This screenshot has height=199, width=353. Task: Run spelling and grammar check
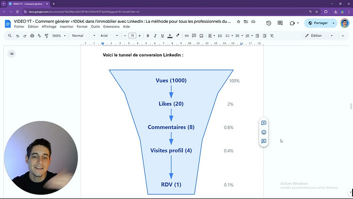click(39, 35)
